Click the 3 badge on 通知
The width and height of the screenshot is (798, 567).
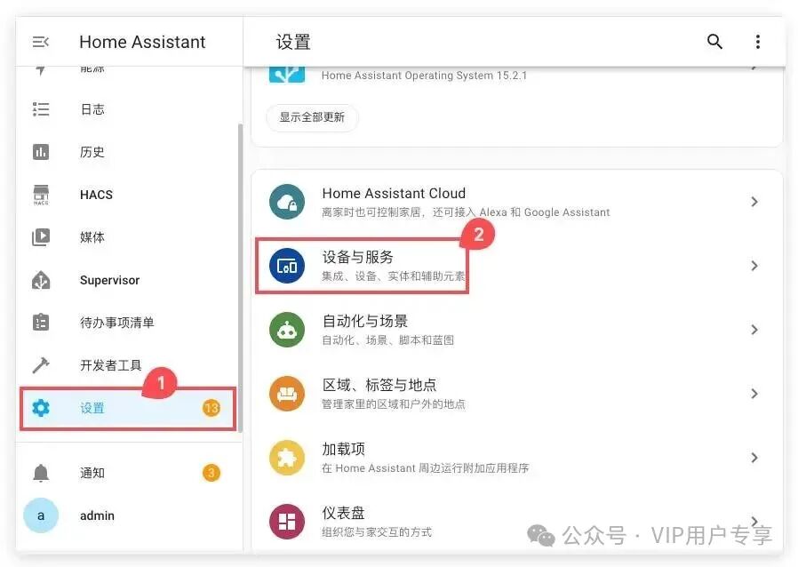coord(211,473)
